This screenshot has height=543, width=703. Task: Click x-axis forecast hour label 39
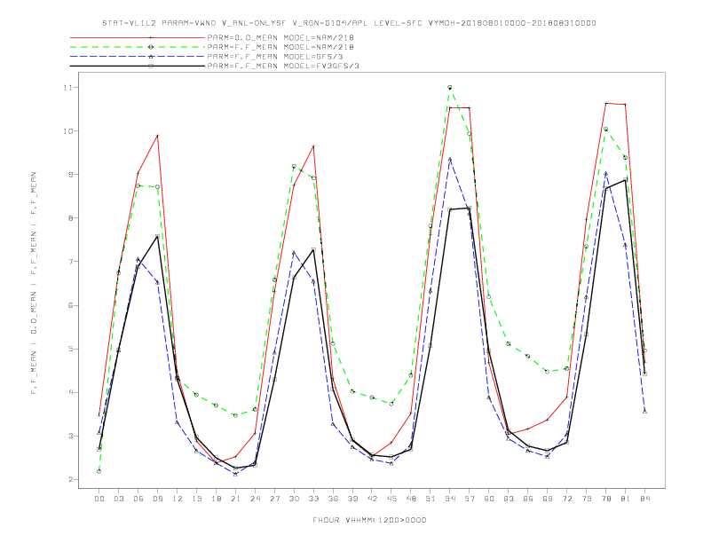tap(352, 499)
